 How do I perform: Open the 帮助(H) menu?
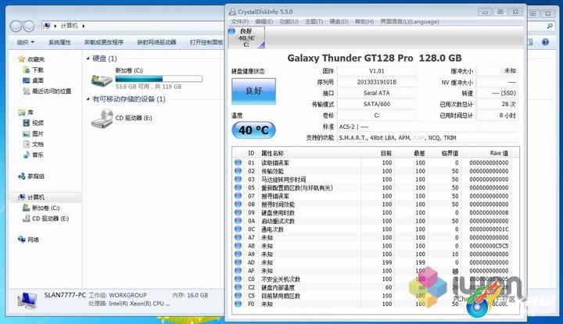click(x=364, y=22)
